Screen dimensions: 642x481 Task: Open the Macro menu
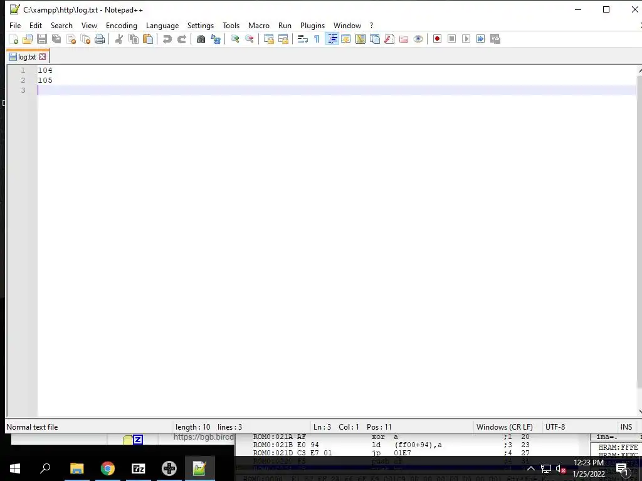259,25
